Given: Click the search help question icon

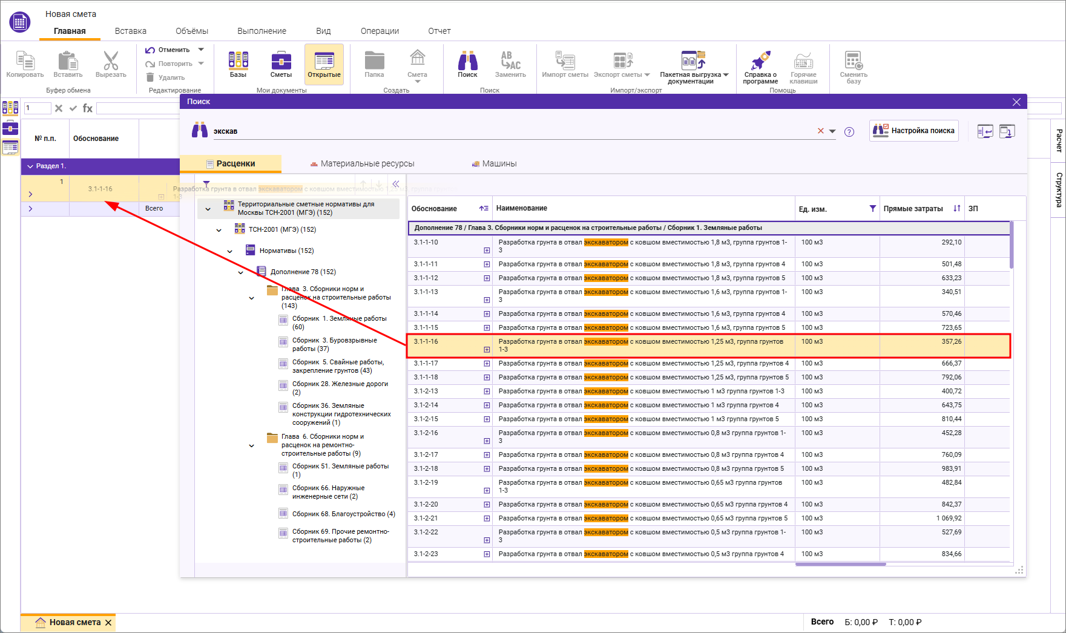Looking at the screenshot, I should (x=849, y=132).
